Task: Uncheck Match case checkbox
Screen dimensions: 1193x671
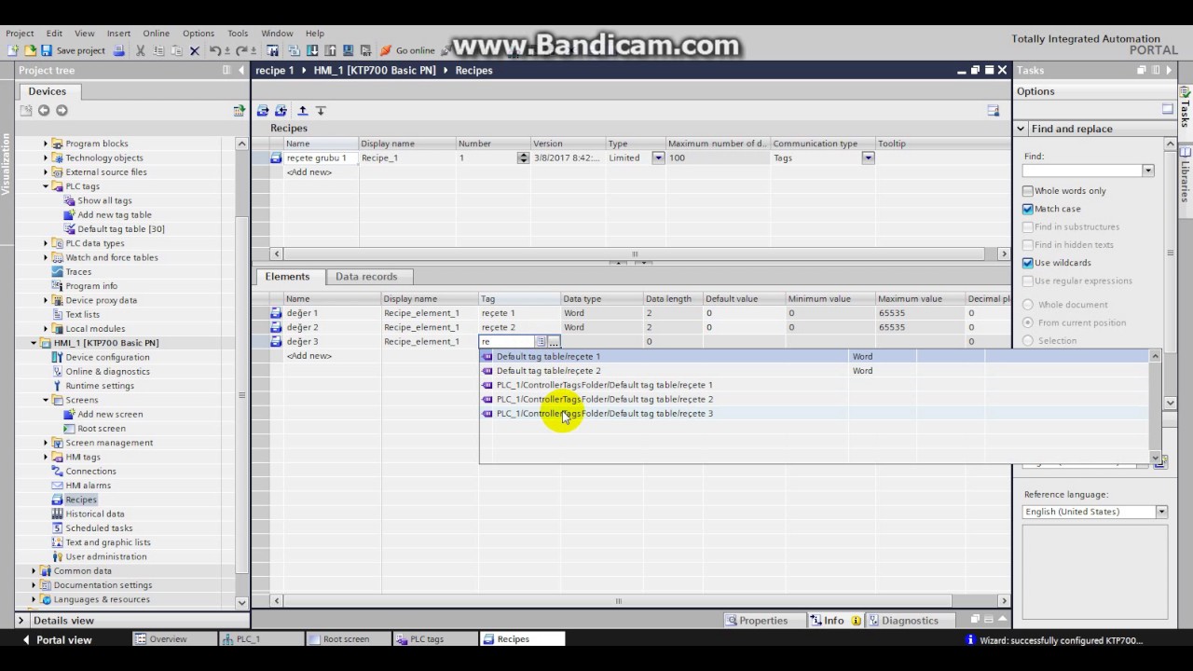Action: pyautogui.click(x=1028, y=209)
